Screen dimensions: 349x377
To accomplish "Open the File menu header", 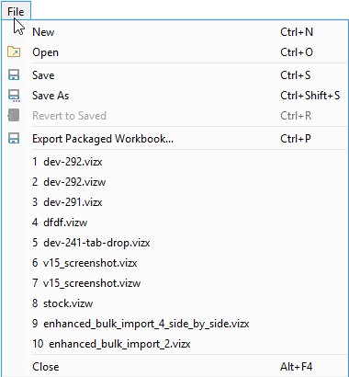I will pos(16,12).
